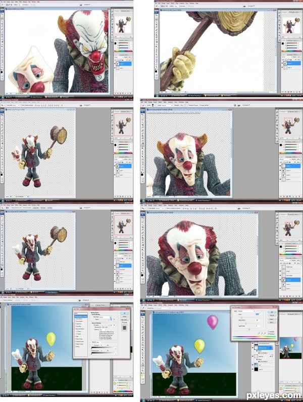The height and width of the screenshot is (402, 303).
Task: Select the Eraser tool in the Hue/Saturation screenshot toolbar
Action: click(x=143, y=342)
